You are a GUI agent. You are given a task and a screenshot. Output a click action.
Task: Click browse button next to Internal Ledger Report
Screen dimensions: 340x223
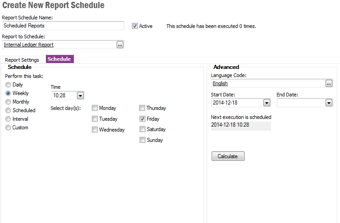click(120, 45)
